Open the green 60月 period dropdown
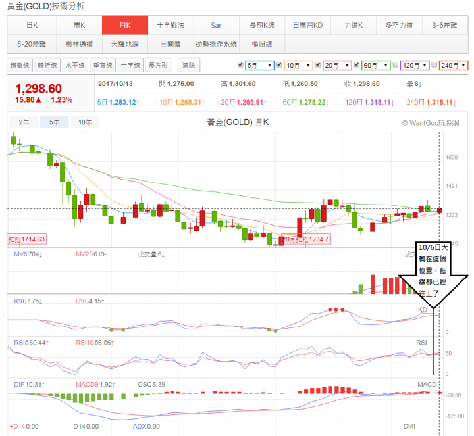This screenshot has width=474, height=436. [x=376, y=65]
